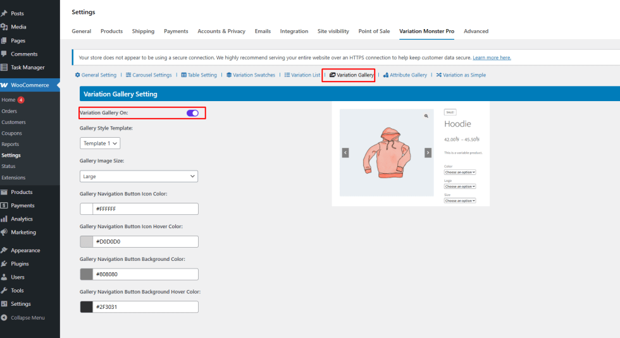Image resolution: width=620 pixels, height=338 pixels.
Task: Click the #FFFFFF color input field
Action: (x=146, y=209)
